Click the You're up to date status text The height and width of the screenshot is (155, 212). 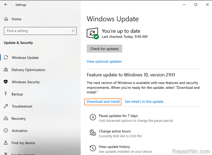pos(121,31)
